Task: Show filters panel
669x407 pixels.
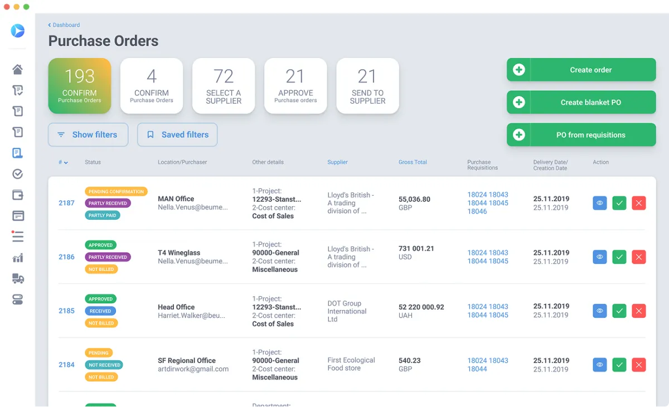Action: (x=88, y=134)
